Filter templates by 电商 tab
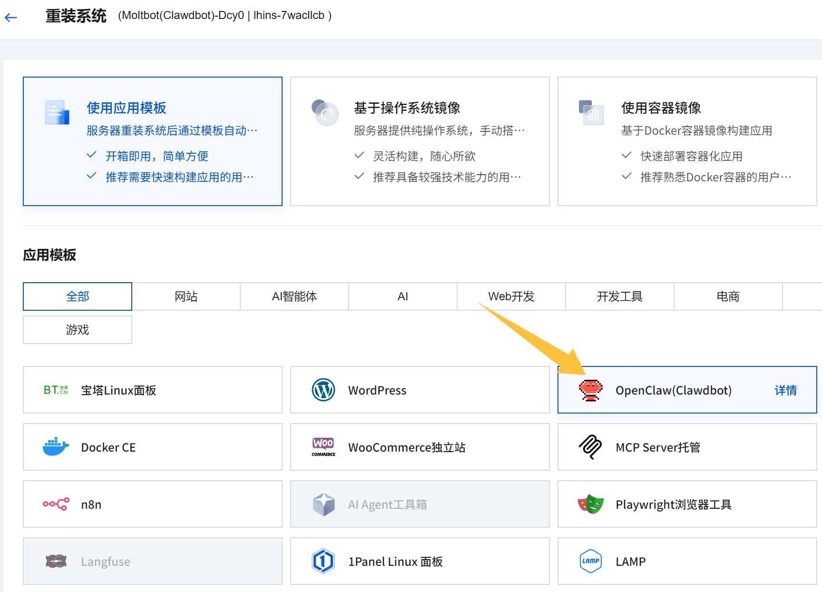 tap(728, 296)
